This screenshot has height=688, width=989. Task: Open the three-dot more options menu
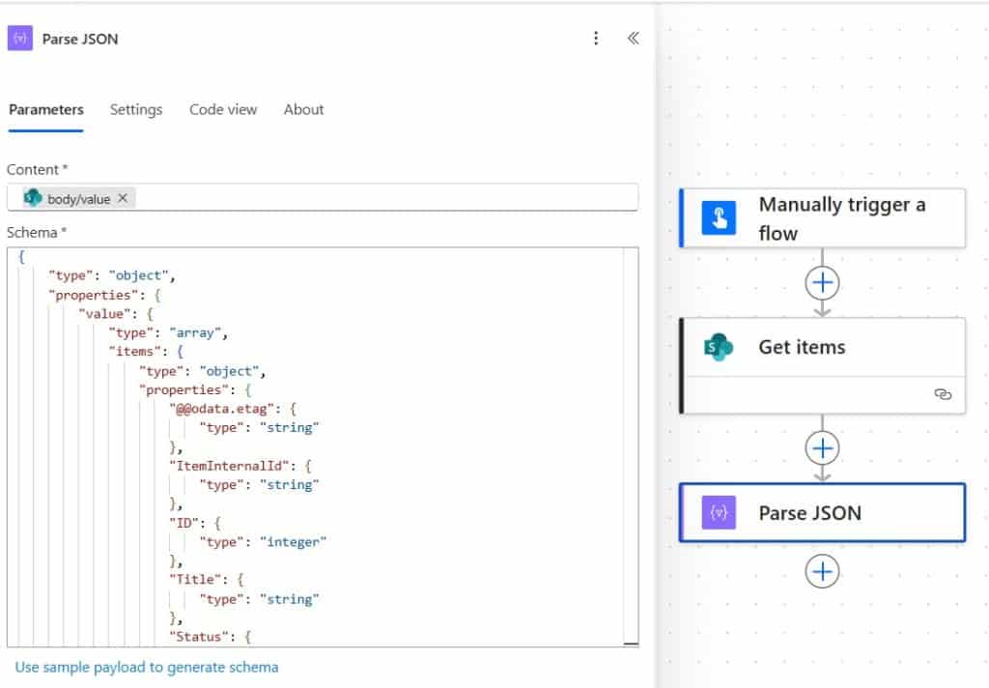point(595,39)
